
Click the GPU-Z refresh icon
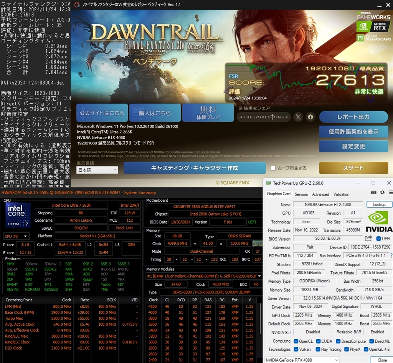tap(383, 192)
